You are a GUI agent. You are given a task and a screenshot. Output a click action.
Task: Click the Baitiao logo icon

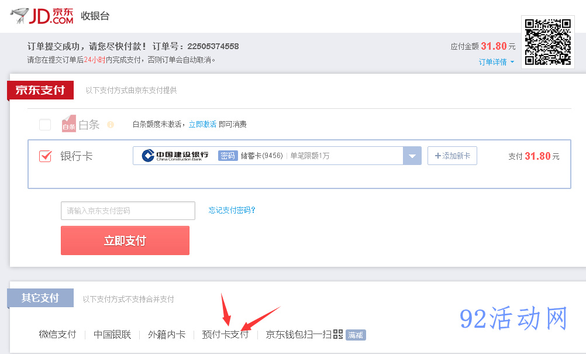click(69, 123)
